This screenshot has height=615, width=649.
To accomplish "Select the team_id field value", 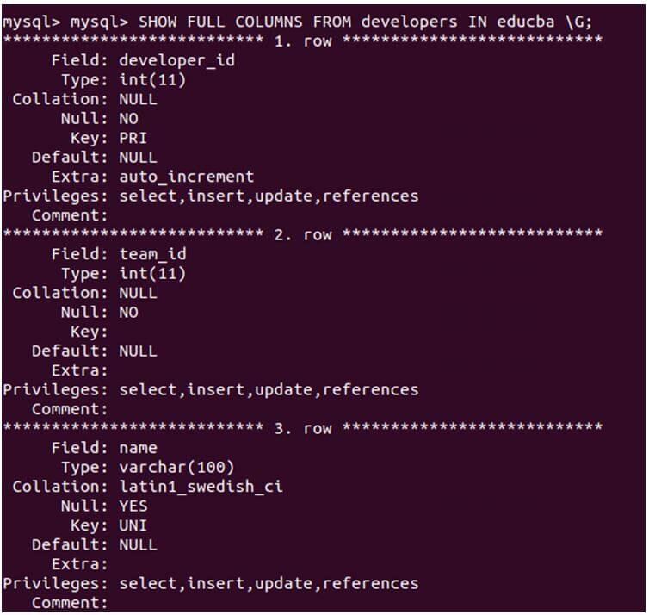I will coord(152,254).
